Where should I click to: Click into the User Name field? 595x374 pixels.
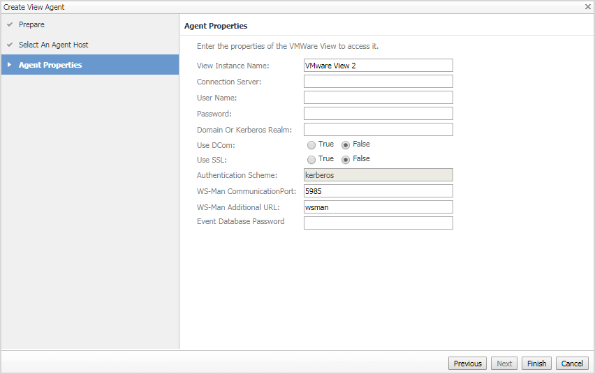[x=378, y=98]
